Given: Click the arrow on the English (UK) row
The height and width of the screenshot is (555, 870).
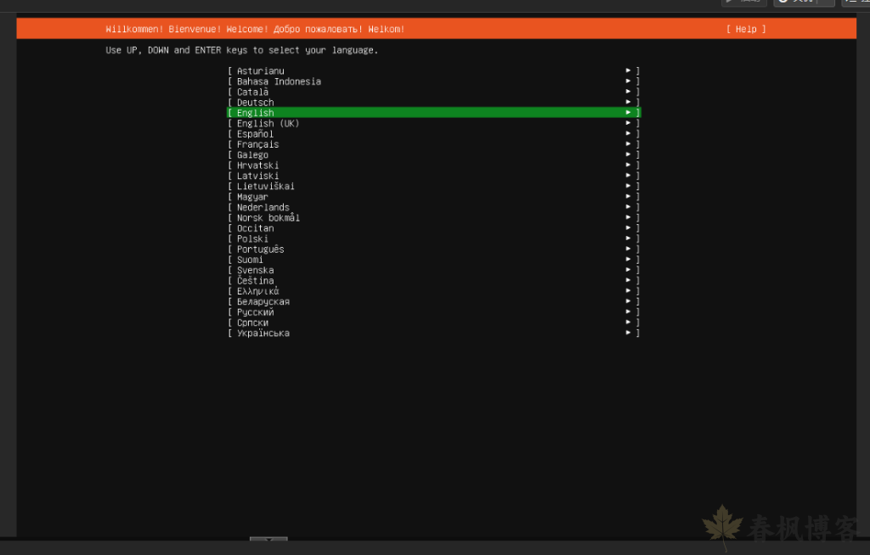Looking at the screenshot, I should [x=628, y=122].
